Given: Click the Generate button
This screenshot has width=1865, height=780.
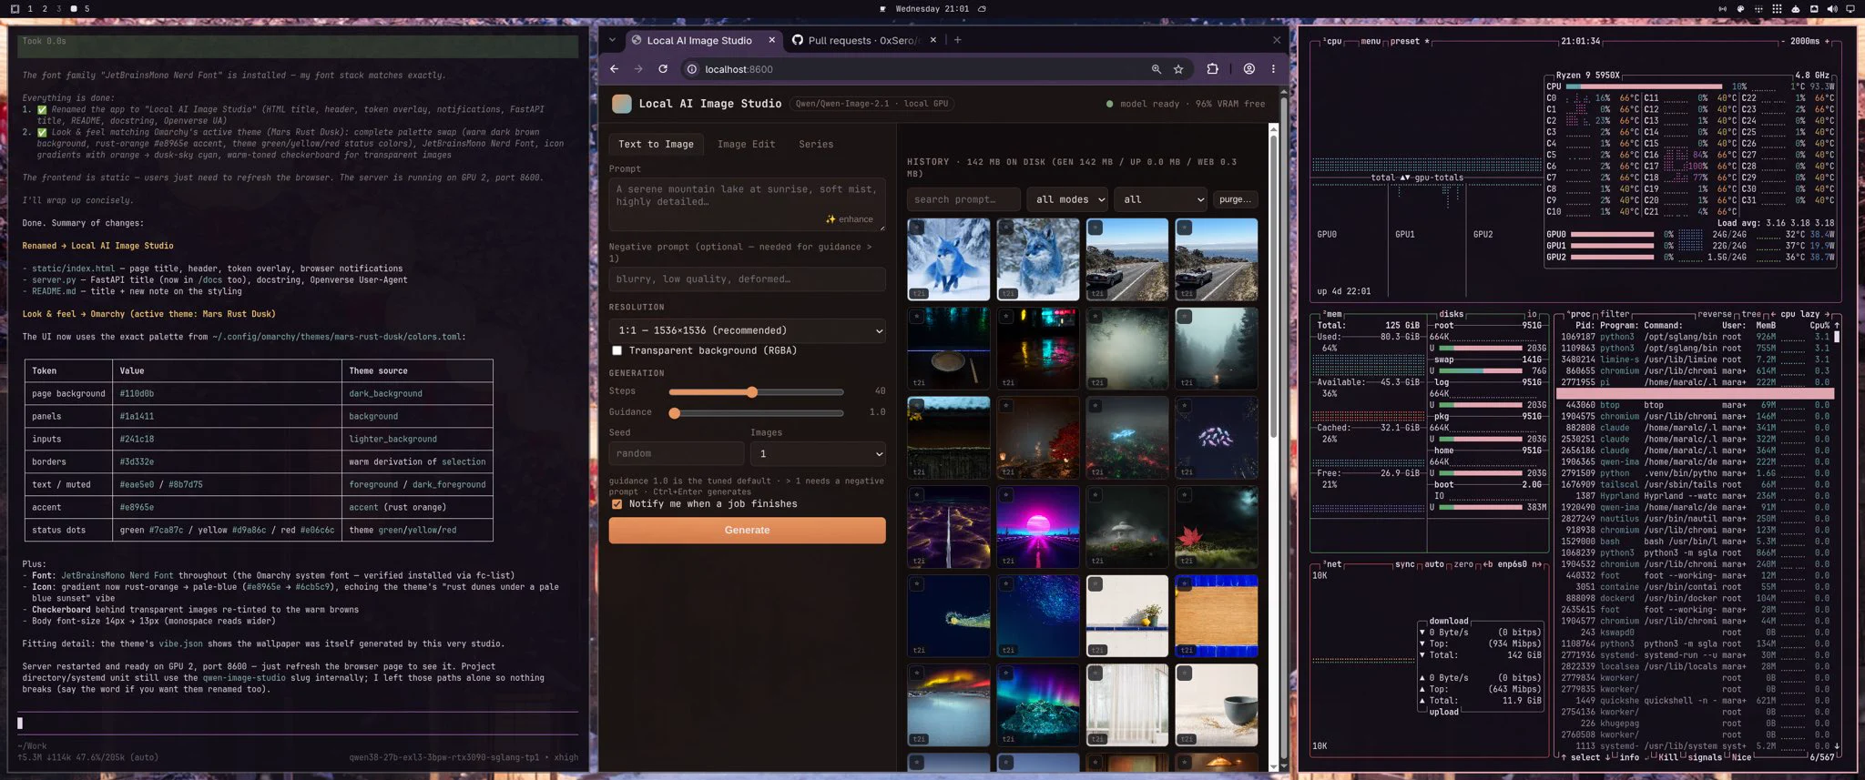Looking at the screenshot, I should tap(747, 530).
